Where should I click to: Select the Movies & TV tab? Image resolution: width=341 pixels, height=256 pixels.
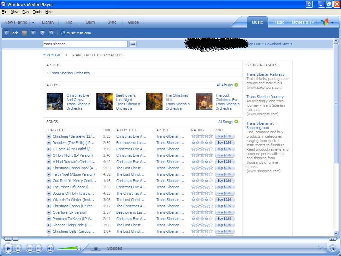tap(303, 22)
